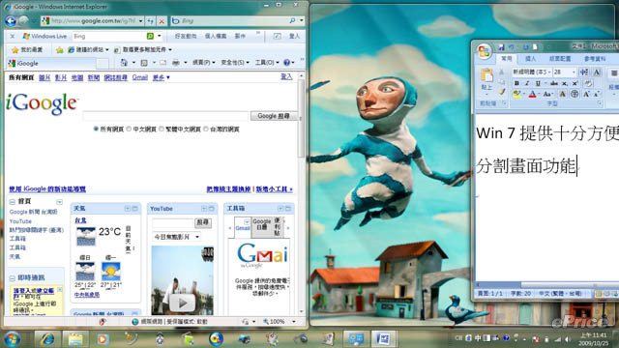Open the IE zoom level 100% dropdown
The image size is (619, 348).
coord(294,322)
